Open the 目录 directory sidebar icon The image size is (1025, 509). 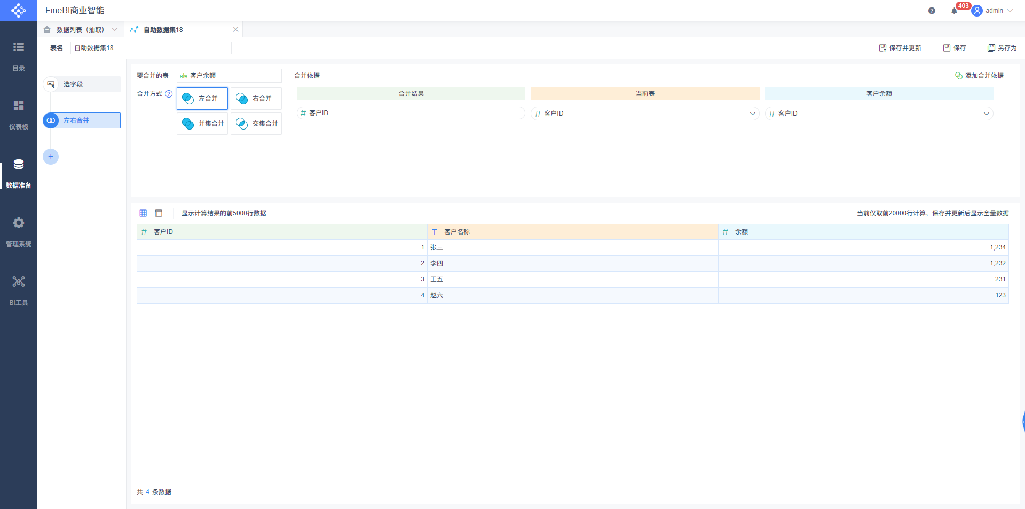(x=19, y=47)
